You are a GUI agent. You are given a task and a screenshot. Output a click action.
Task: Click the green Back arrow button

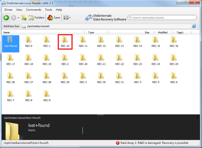click(6, 18)
